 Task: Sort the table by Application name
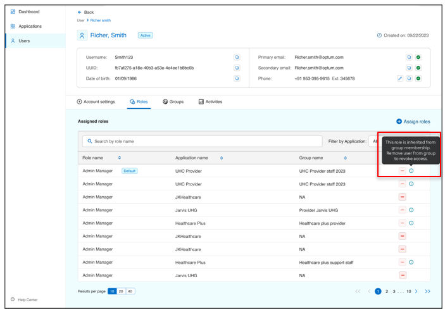click(222, 158)
